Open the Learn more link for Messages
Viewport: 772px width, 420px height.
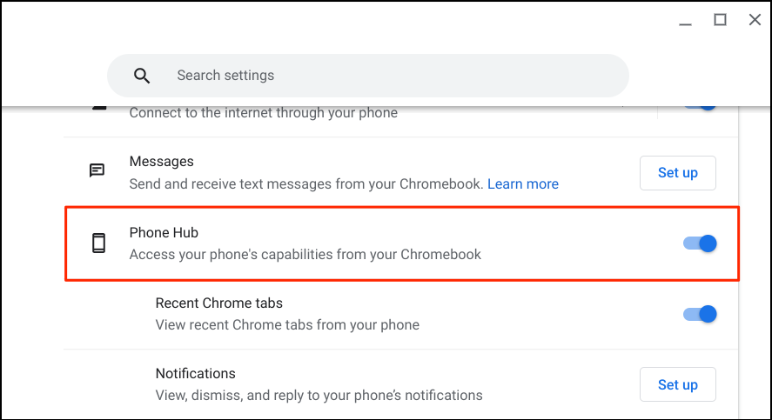tap(522, 184)
